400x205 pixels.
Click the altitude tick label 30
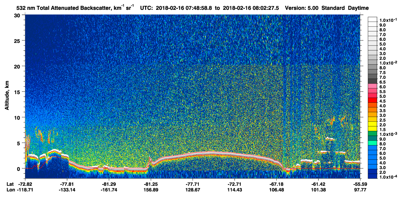click(x=18, y=15)
